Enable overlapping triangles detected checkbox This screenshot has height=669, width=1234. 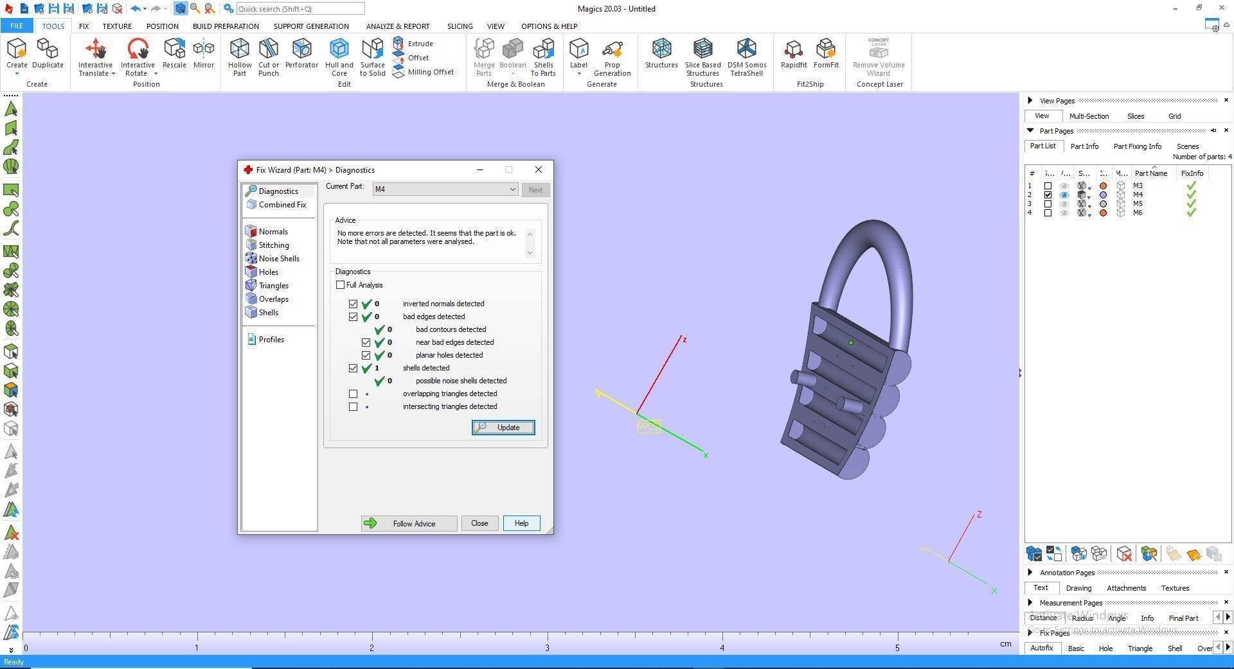click(x=353, y=394)
